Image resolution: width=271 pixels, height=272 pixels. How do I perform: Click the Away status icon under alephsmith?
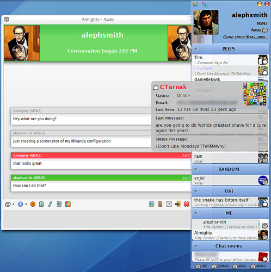265,30
